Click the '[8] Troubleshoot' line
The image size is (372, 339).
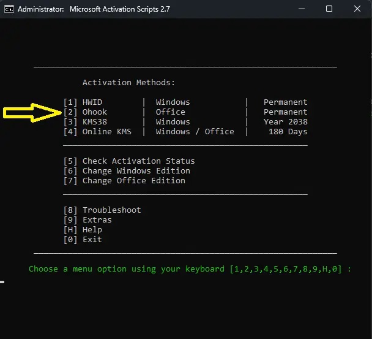(102, 210)
